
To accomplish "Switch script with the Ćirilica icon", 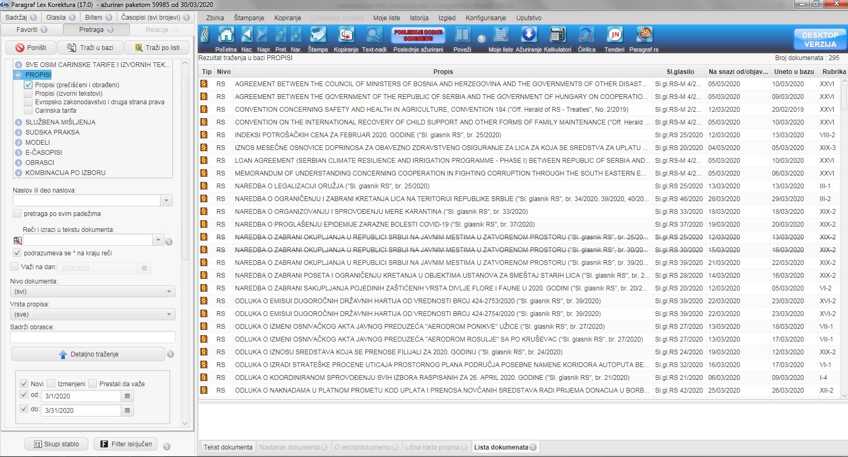I will (586, 36).
